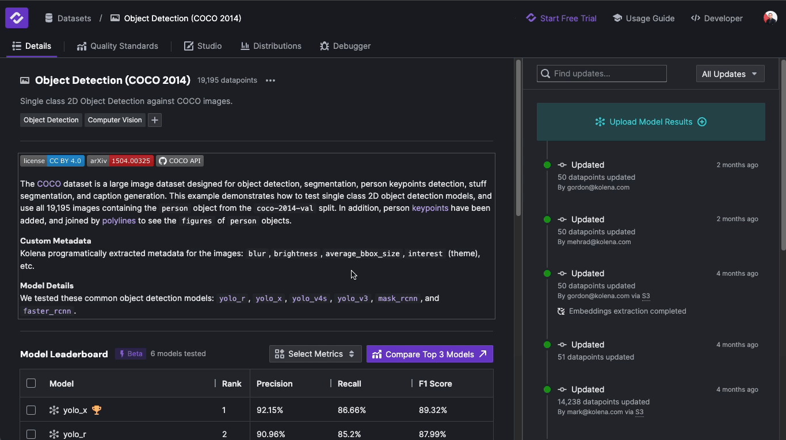Add a new tag with plus icon

pos(155,120)
